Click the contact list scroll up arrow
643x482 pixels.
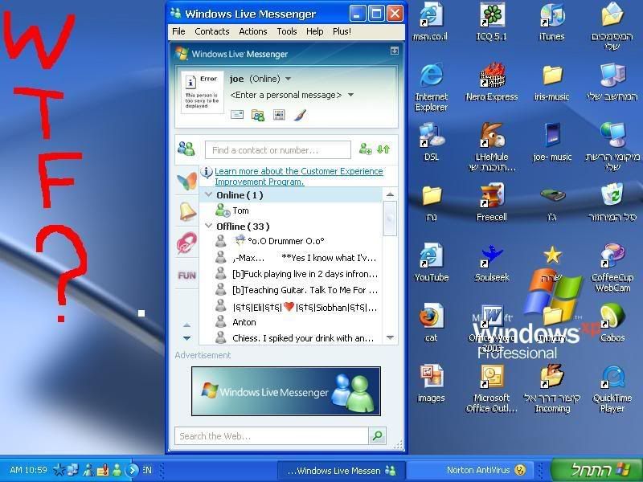click(x=390, y=194)
